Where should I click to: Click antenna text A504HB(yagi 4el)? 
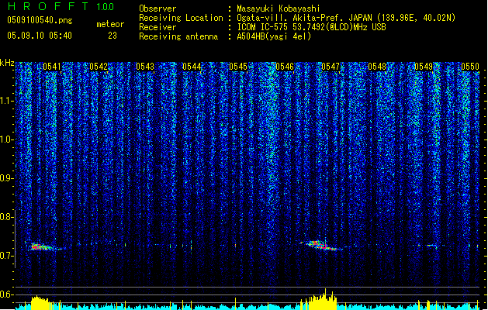tap(274, 36)
